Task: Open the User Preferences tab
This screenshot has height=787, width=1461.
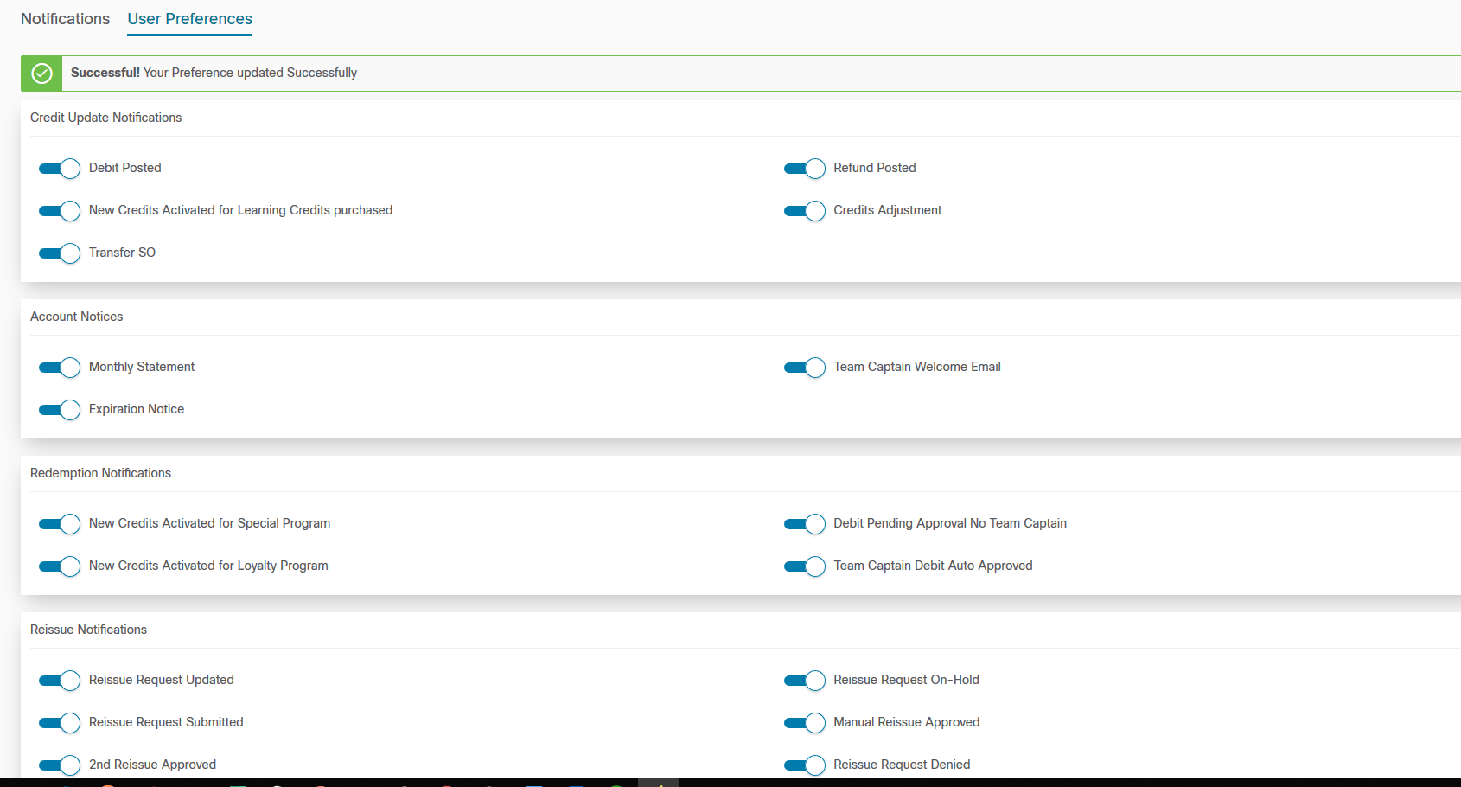Action: [x=189, y=19]
